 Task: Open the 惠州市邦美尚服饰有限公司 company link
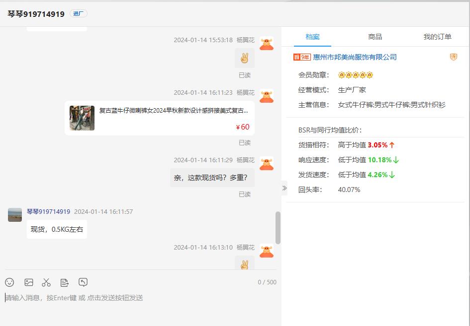(355, 57)
